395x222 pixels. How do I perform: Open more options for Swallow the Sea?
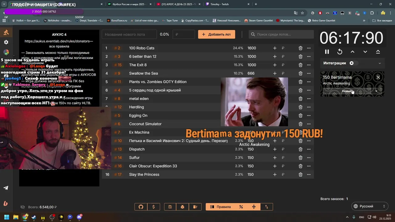click(309, 73)
